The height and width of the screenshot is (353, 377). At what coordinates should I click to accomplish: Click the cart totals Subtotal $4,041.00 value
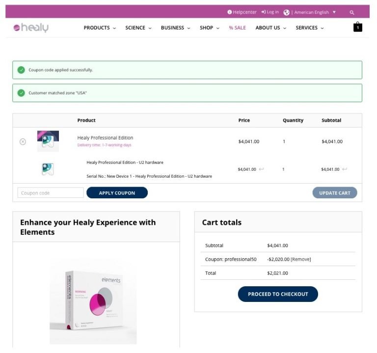277,245
